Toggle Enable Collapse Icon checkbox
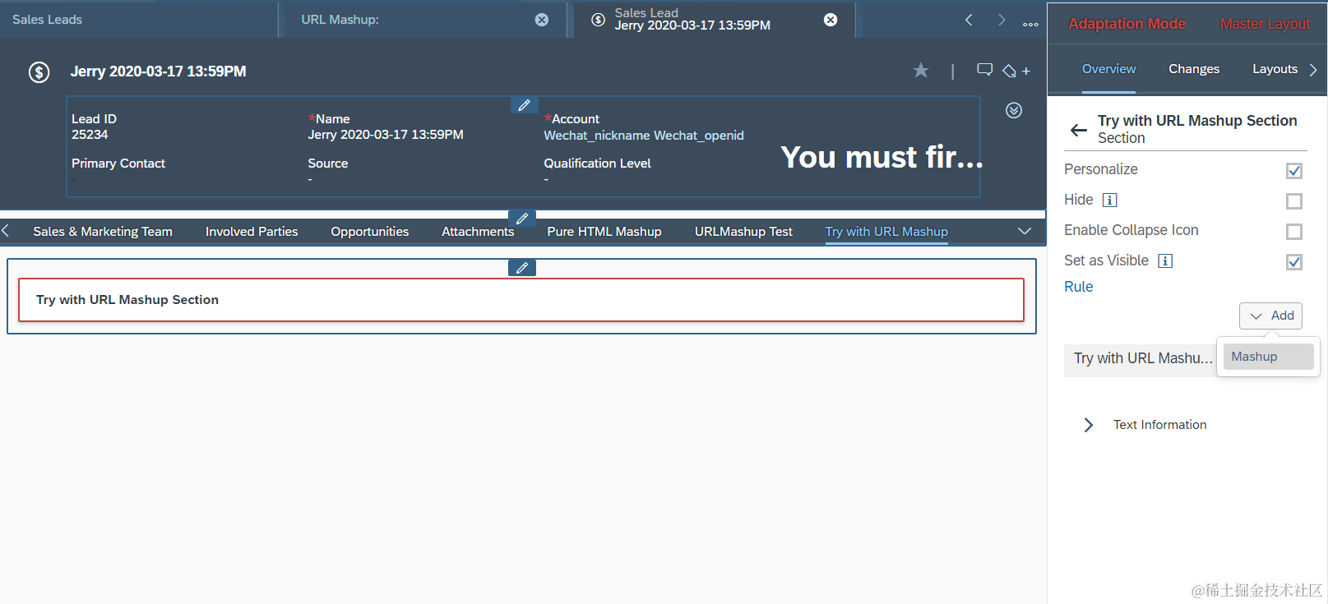This screenshot has height=604, width=1328. 1294,232
